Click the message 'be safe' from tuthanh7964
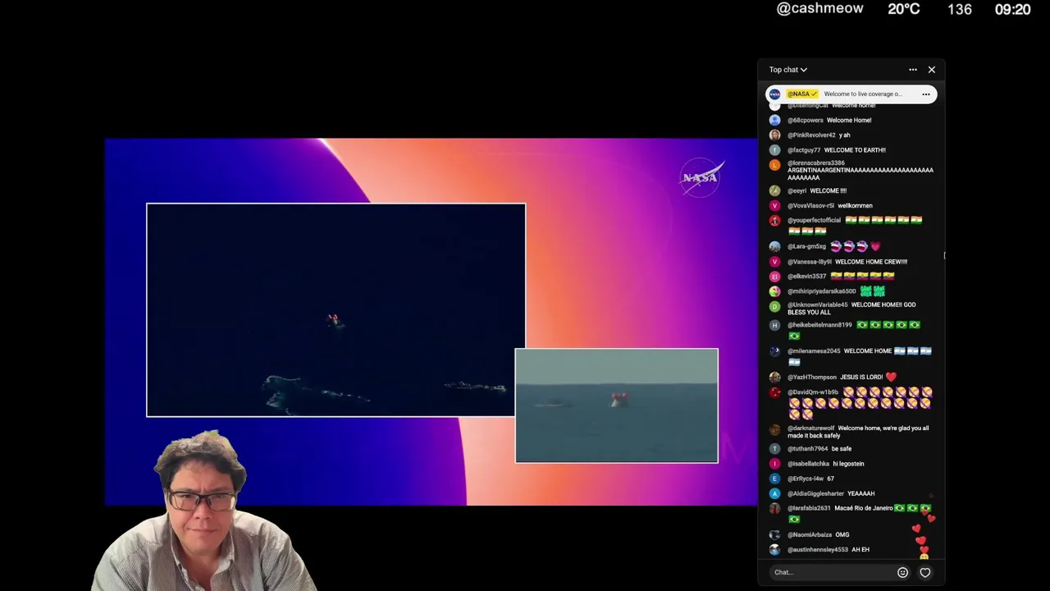 pos(842,449)
